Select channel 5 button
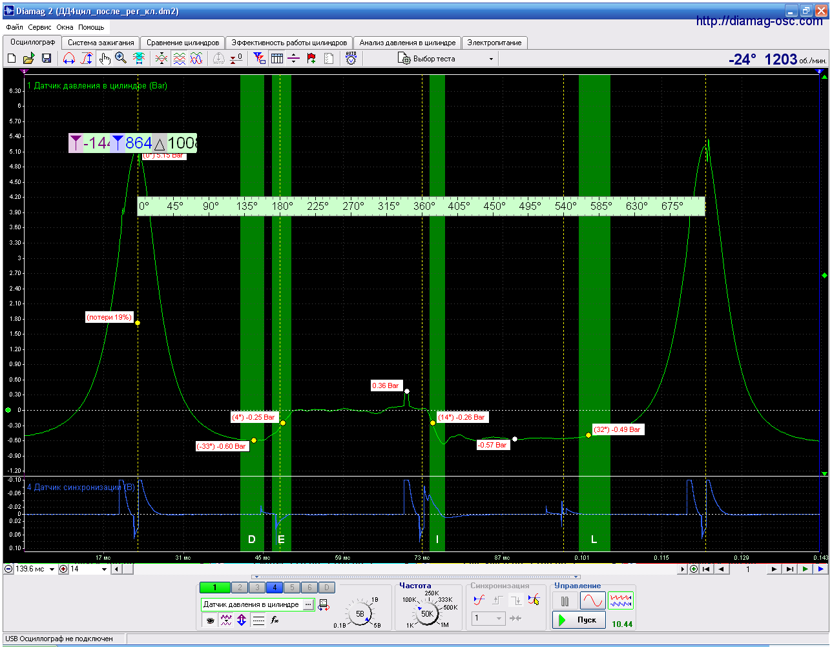The height and width of the screenshot is (647, 832). point(292,588)
